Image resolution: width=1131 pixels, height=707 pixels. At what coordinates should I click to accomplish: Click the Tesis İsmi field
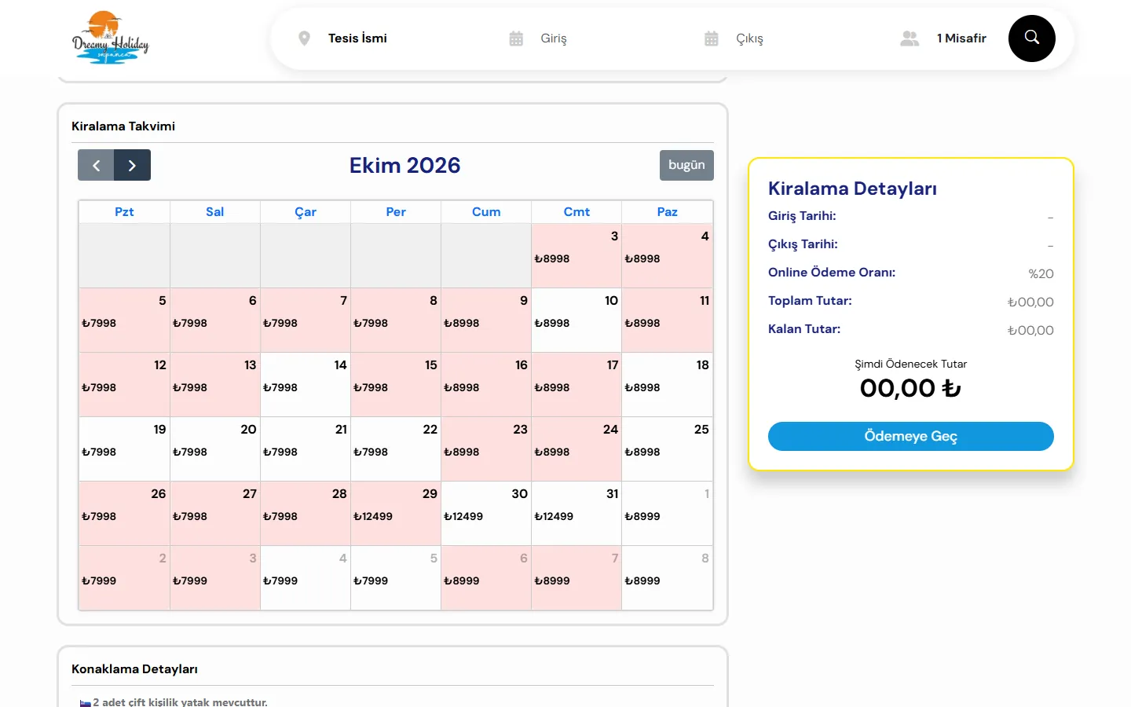tap(357, 38)
